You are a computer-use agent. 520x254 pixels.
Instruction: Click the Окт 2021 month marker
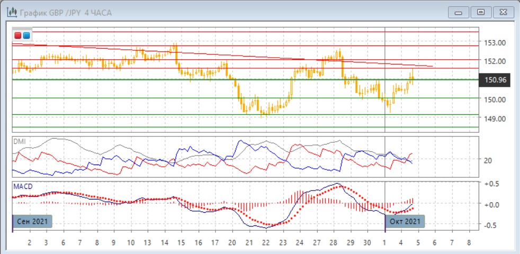tap(406, 221)
